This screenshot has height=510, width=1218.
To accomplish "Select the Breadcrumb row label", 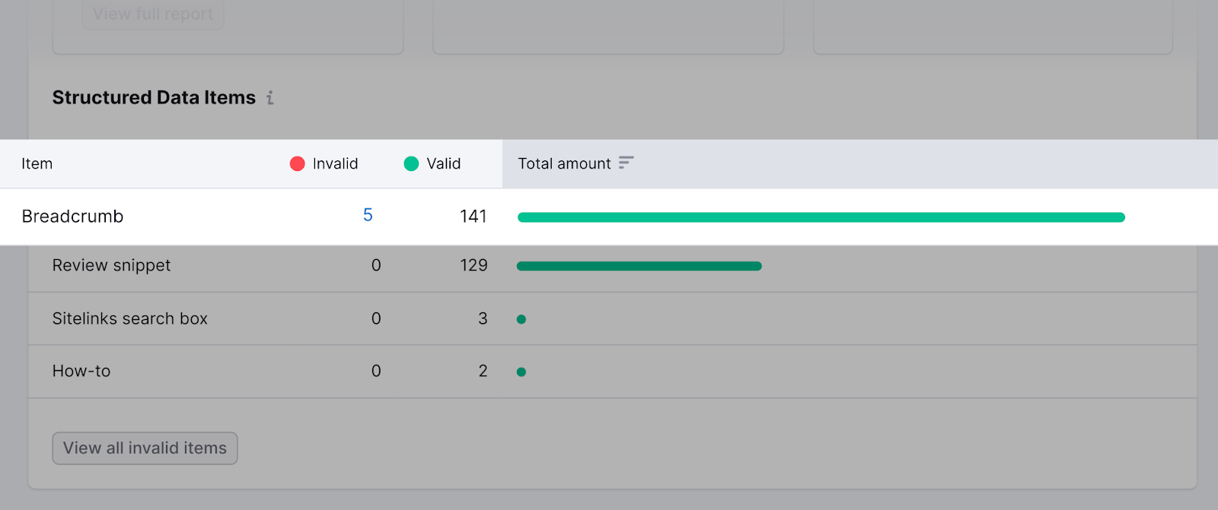I will (72, 217).
